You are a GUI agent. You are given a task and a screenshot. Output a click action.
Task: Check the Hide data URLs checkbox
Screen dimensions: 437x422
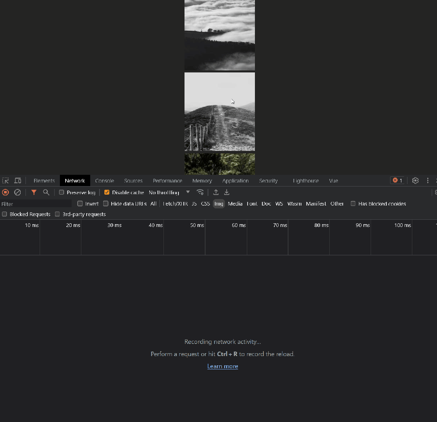pos(106,204)
